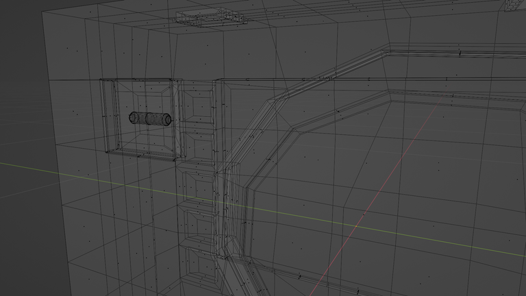This screenshot has height=296, width=526.
Task: Select the rectangular hatch detail on the top face
Action: [x=210, y=17]
